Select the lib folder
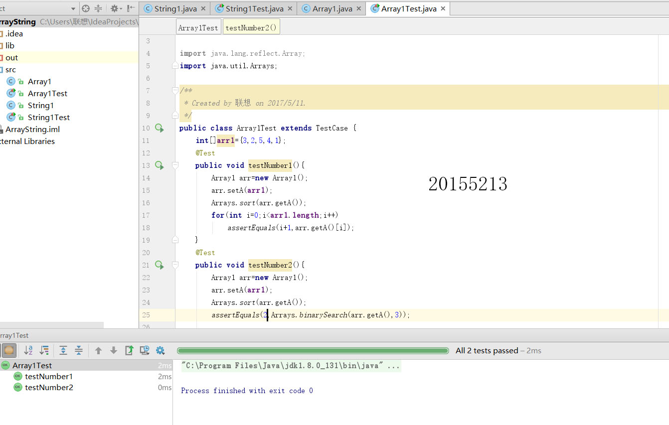669x425 pixels. pyautogui.click(x=10, y=46)
